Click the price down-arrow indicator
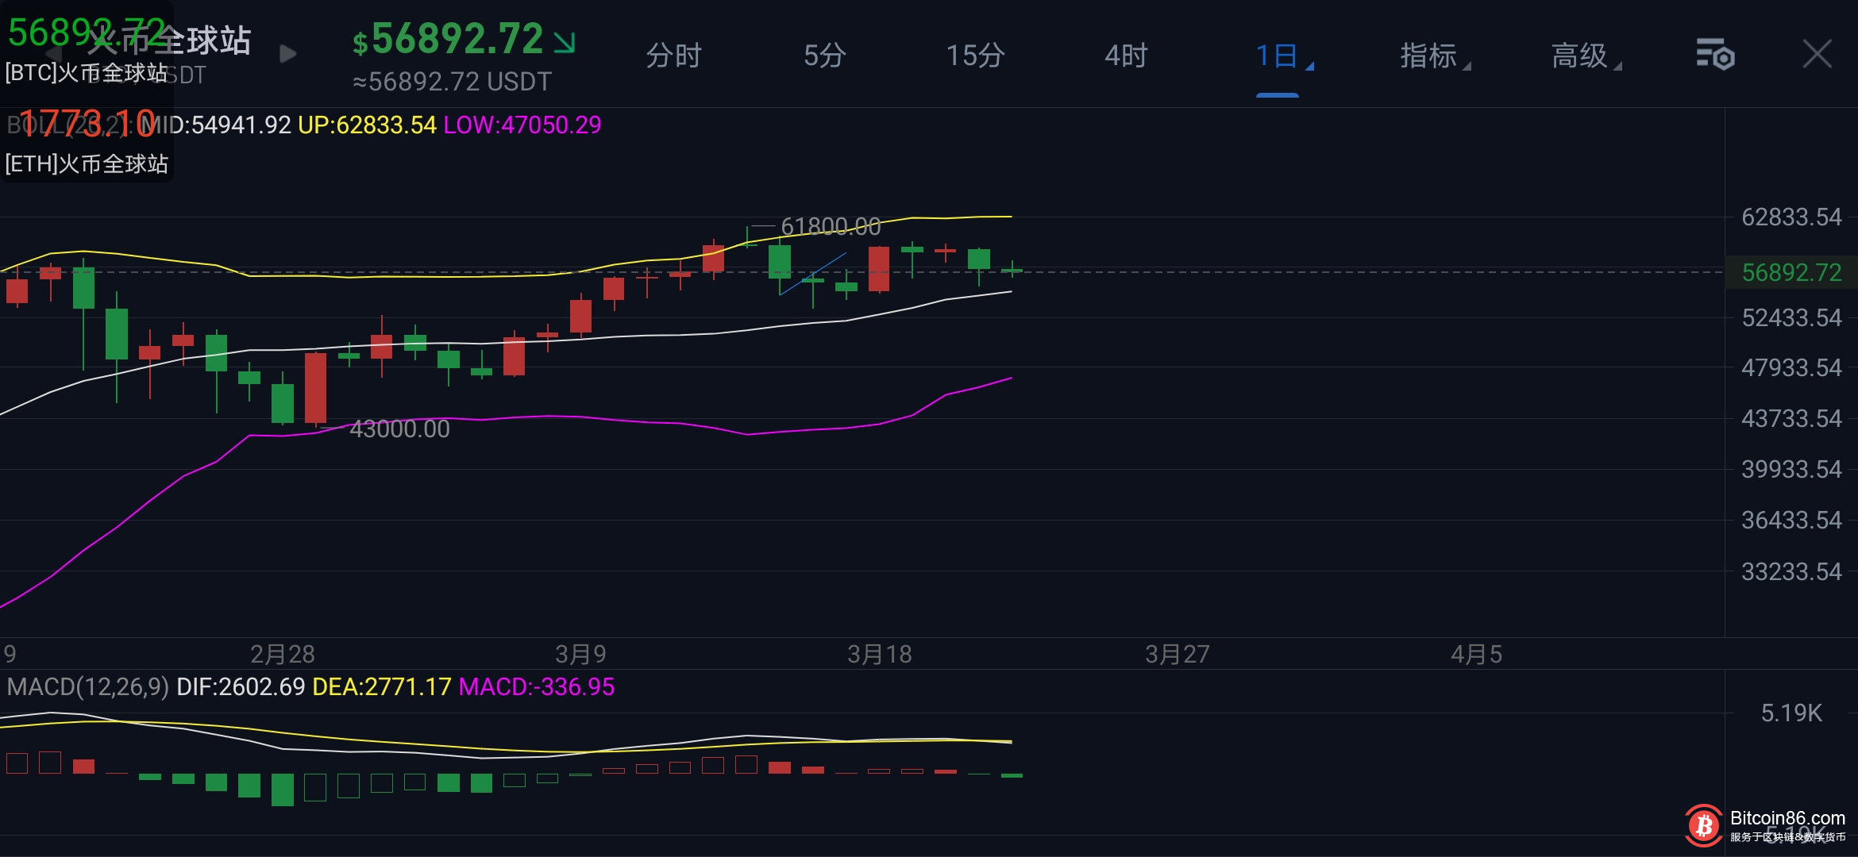This screenshot has height=857, width=1858. click(565, 41)
